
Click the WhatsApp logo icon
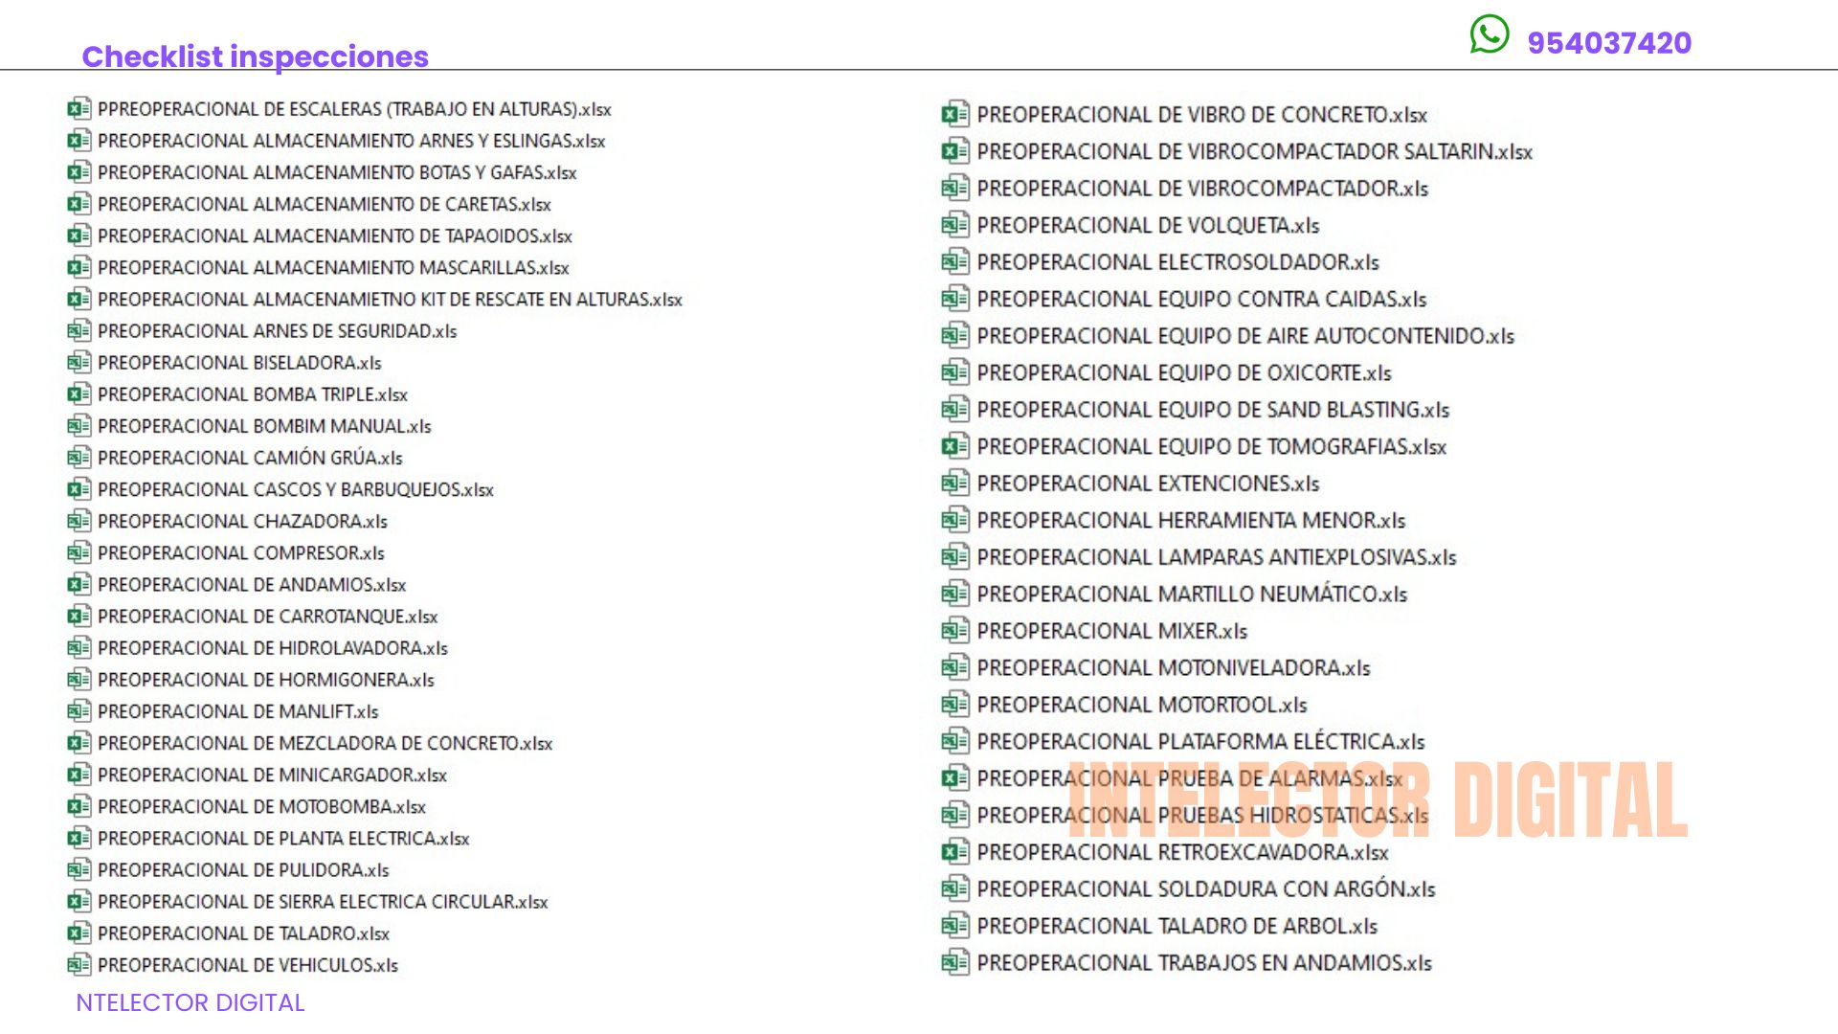1490,34
